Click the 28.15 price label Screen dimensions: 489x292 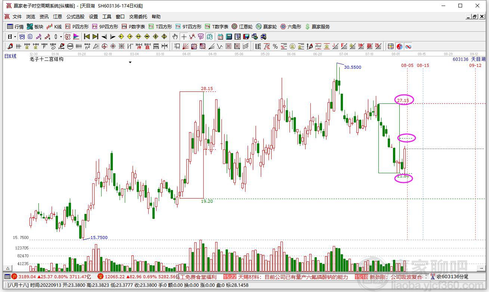tap(207, 88)
